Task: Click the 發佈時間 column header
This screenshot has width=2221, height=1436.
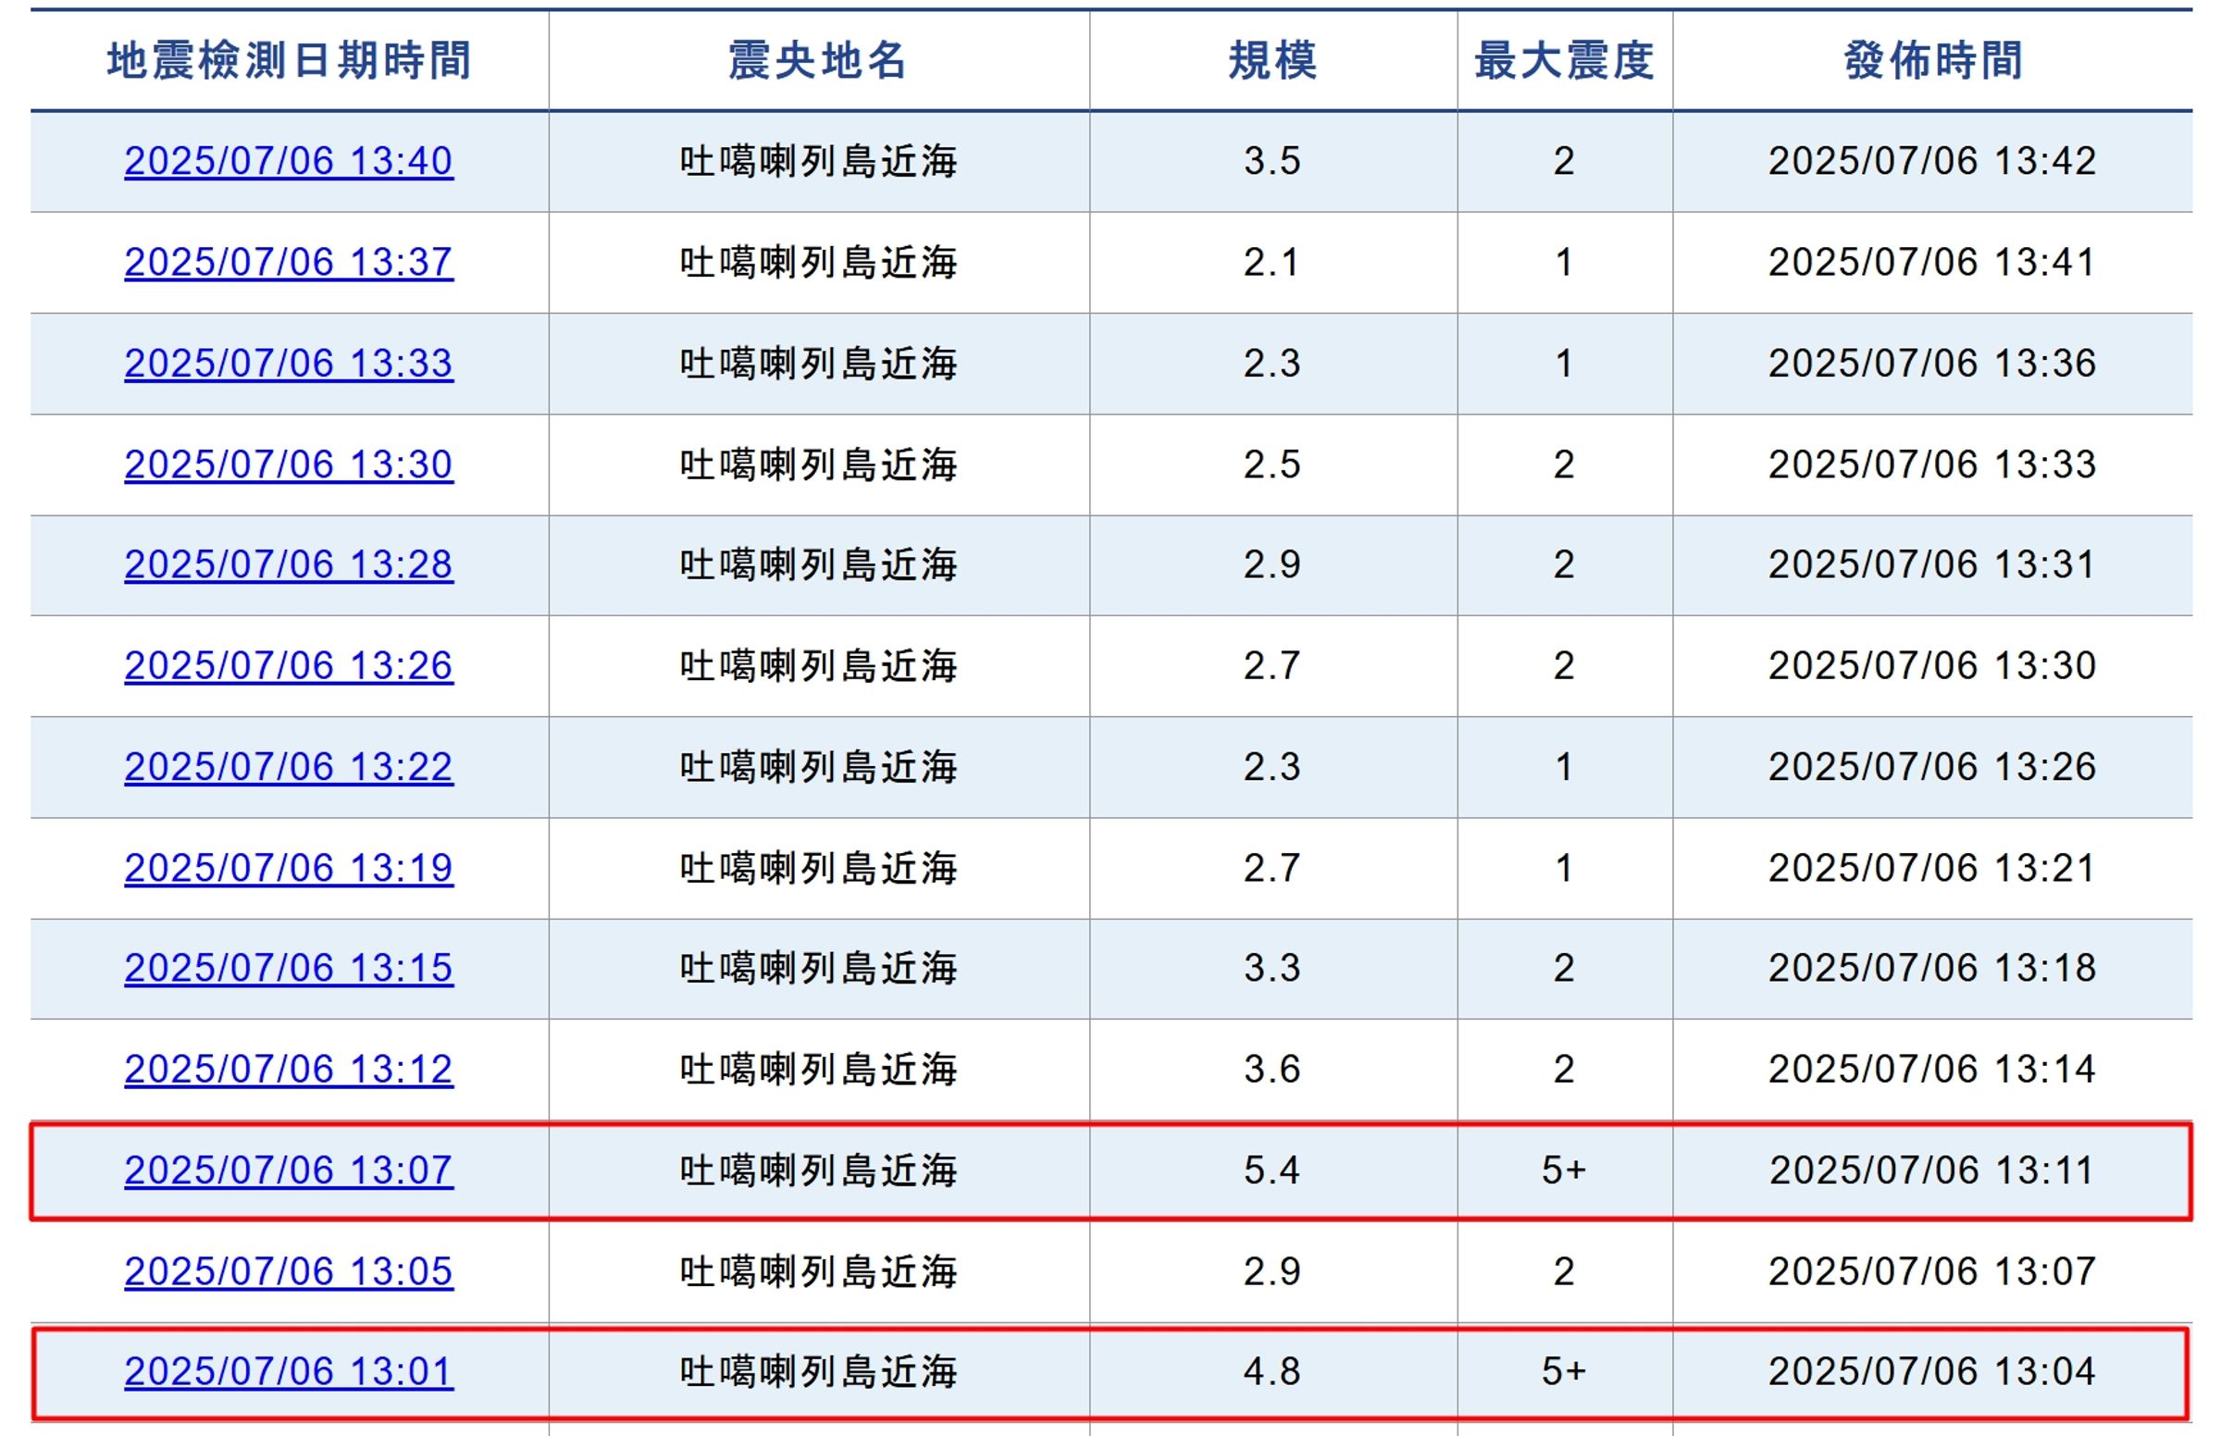Action: pyautogui.click(x=1933, y=61)
